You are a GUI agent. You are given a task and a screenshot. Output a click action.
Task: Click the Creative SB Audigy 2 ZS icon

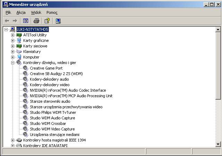pos(26,74)
